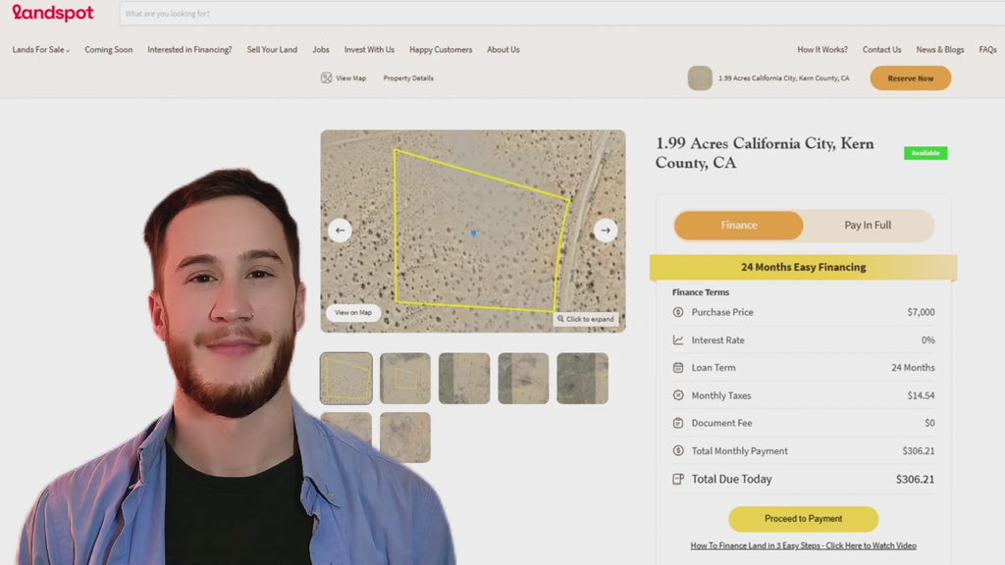1005x565 pixels.
Task: Expand the Lands For Sale menu
Action: coord(41,50)
